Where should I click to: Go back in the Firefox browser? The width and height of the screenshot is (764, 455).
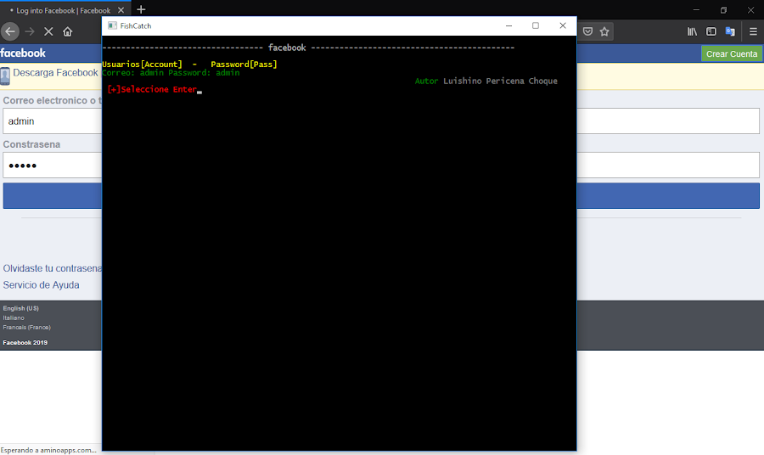[x=9, y=31]
